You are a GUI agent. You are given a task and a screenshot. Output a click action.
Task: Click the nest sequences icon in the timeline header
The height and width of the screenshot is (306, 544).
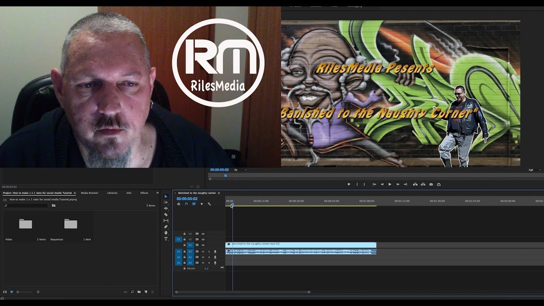tap(178, 204)
